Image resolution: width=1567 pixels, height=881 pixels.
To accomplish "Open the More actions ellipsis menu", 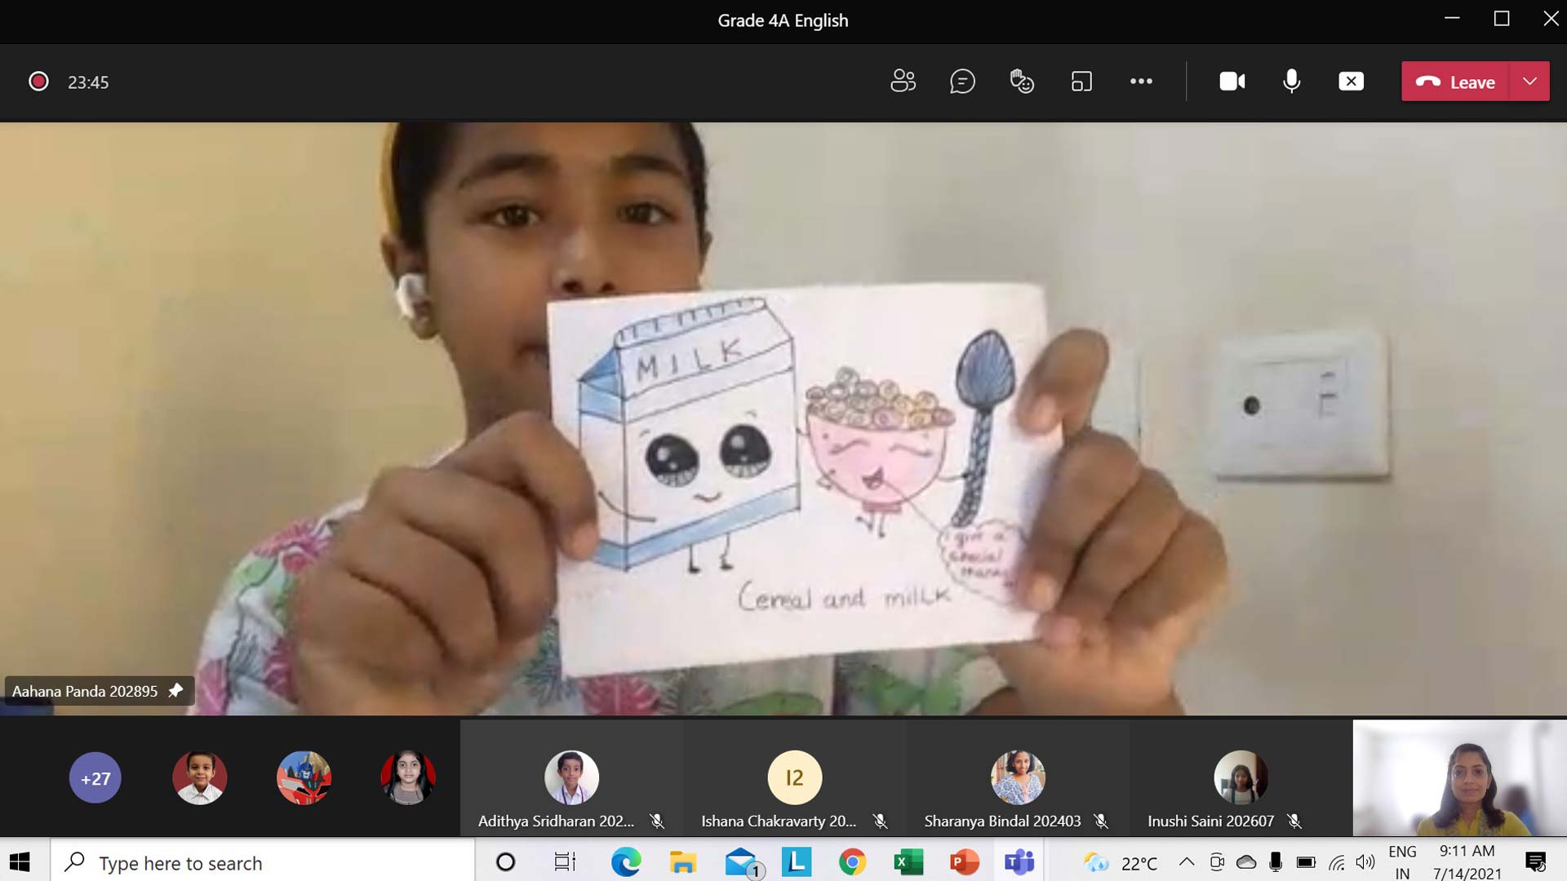I will click(1141, 82).
